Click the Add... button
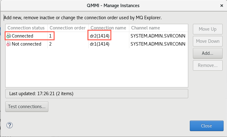Viewport: 227px width, 137px height. (207, 53)
